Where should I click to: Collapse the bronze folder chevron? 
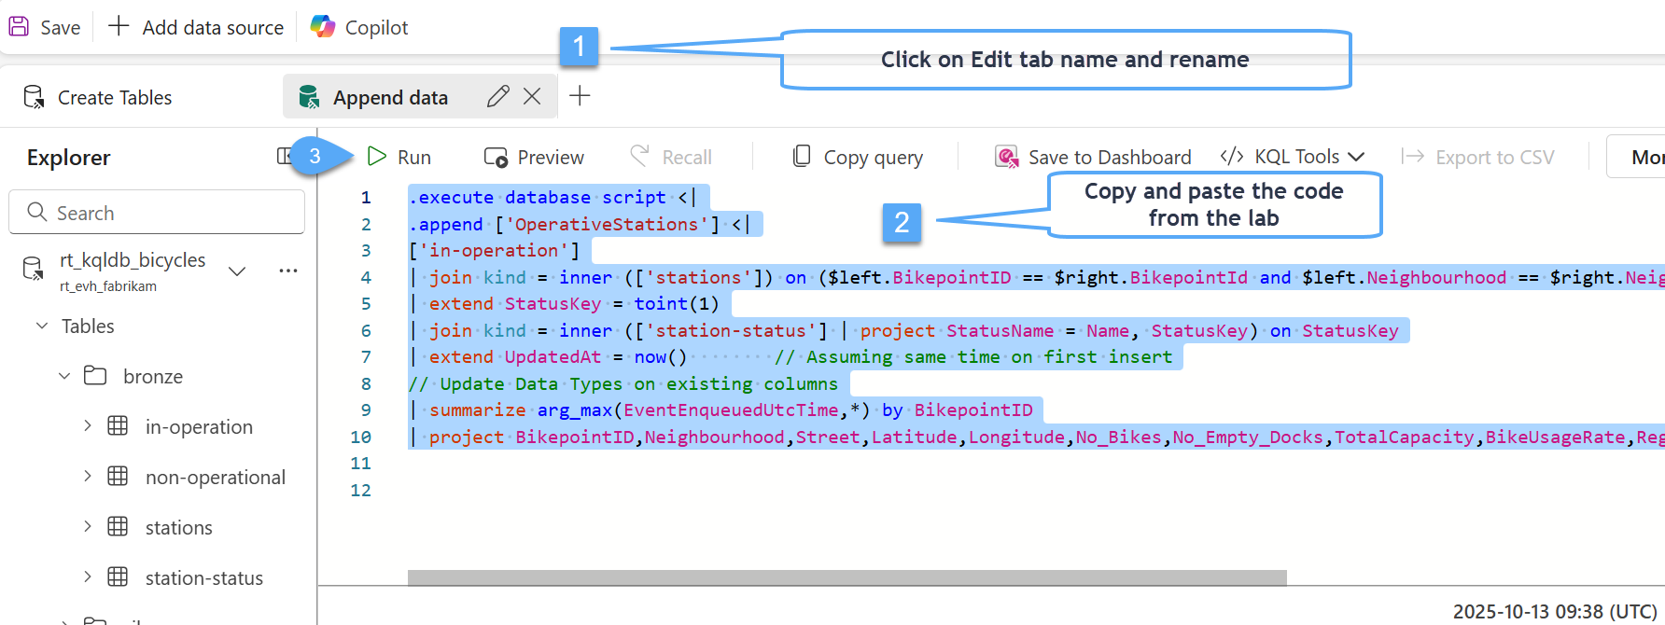click(x=64, y=376)
